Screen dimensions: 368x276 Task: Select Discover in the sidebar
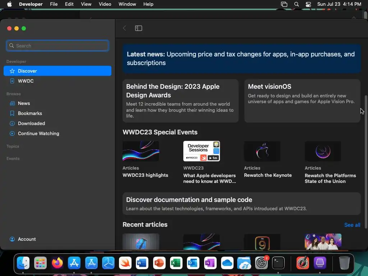[x=57, y=71]
